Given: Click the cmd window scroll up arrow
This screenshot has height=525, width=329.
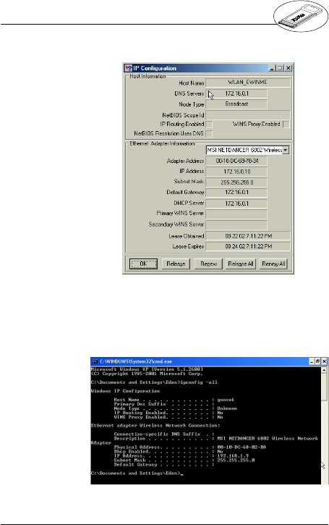Looking at the screenshot, I should click(324, 370).
